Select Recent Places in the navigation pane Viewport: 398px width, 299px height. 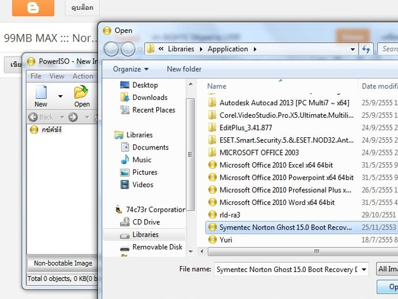(148, 110)
